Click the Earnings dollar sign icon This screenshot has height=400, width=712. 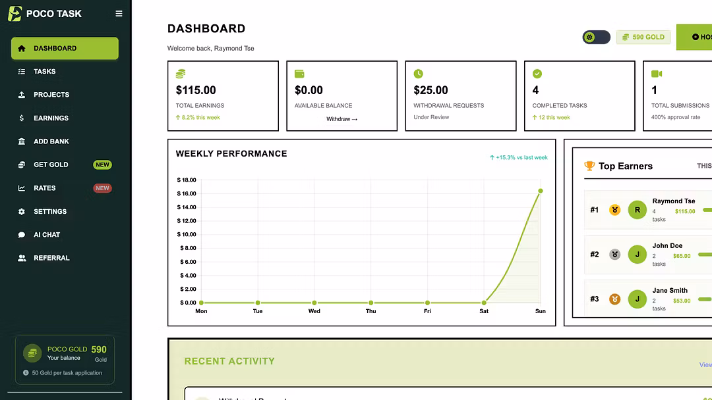pos(21,118)
